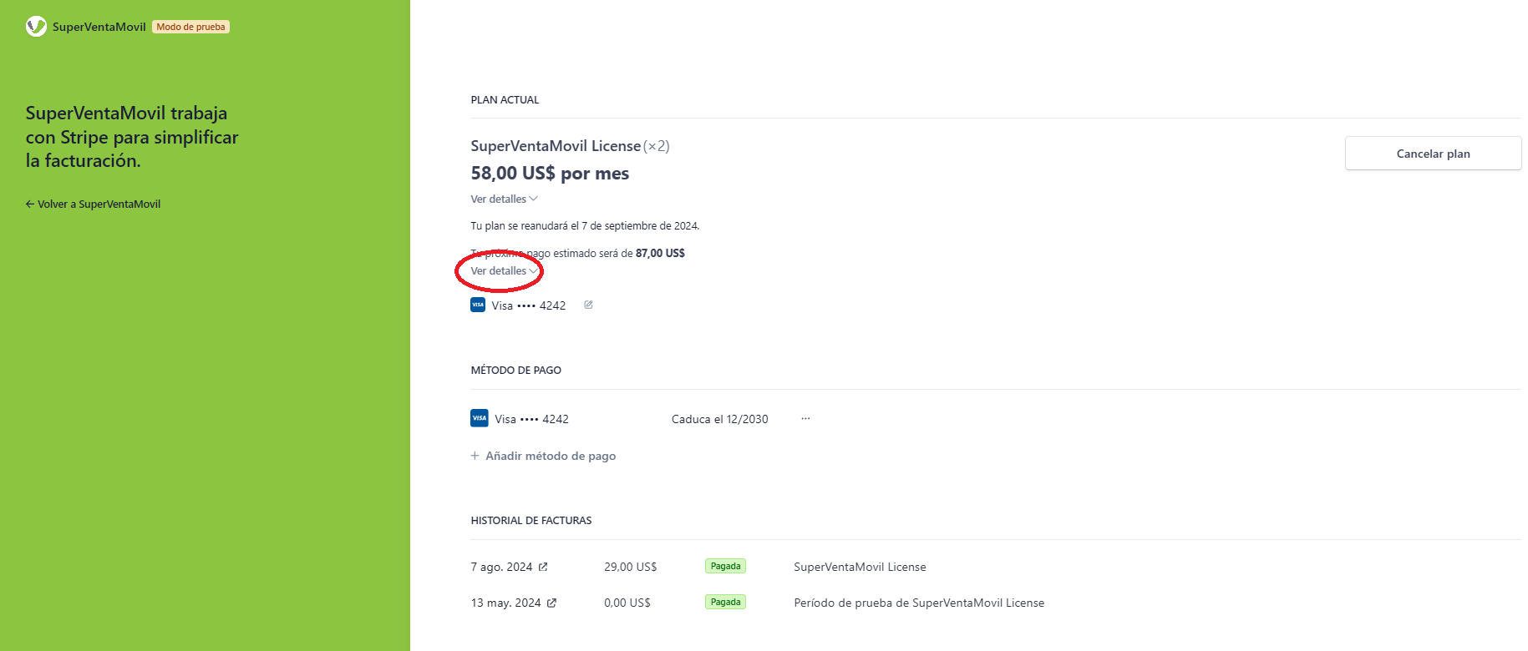Click the SuperVentaMovil License invoice description

click(x=860, y=567)
